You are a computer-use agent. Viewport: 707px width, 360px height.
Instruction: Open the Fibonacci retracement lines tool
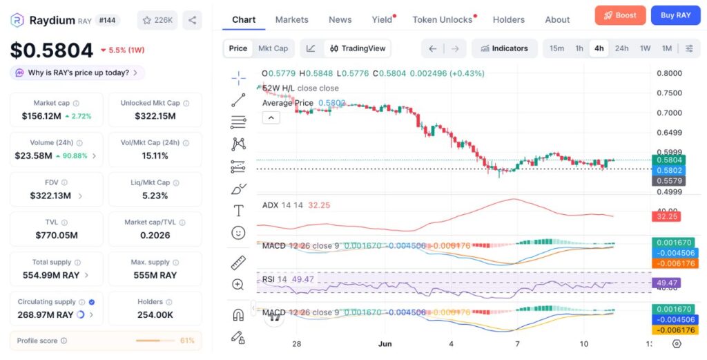coord(238,122)
